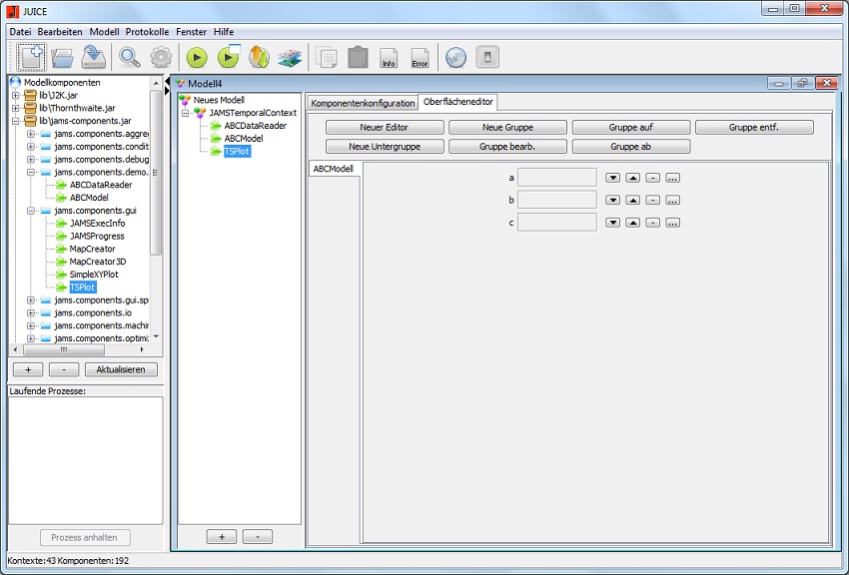Image resolution: width=849 pixels, height=575 pixels.
Task: Open the Info log toolbar icon
Action: (x=389, y=58)
